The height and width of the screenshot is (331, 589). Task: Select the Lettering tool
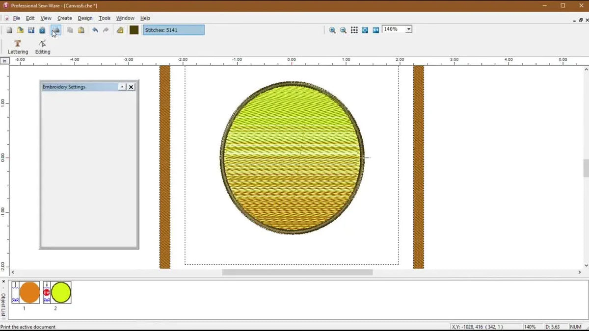18,47
